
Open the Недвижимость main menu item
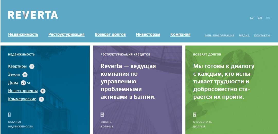point(23,35)
